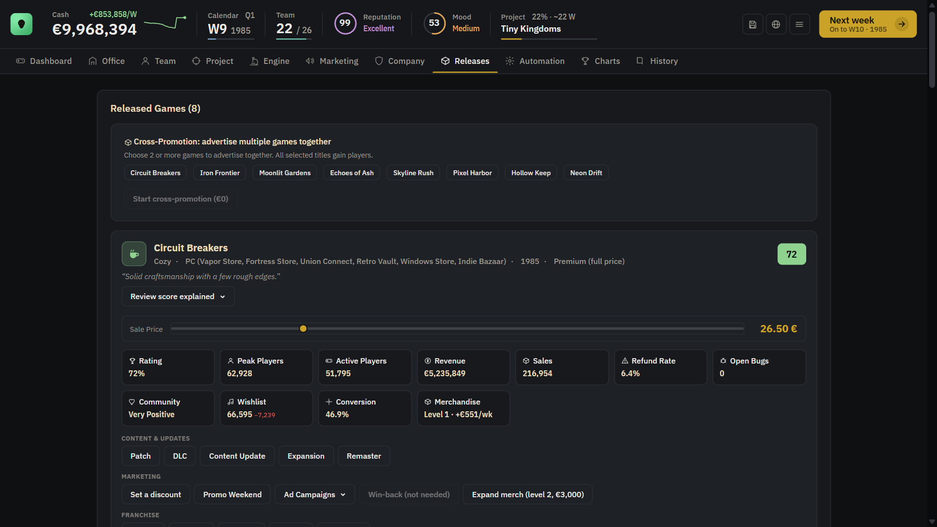The height and width of the screenshot is (527, 937).
Task: Expand Review score explained
Action: pyautogui.click(x=178, y=297)
